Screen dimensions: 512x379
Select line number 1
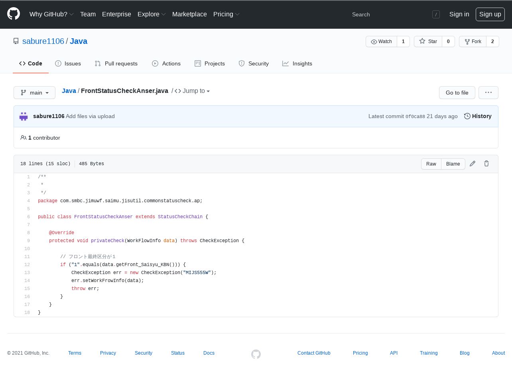coord(28,177)
